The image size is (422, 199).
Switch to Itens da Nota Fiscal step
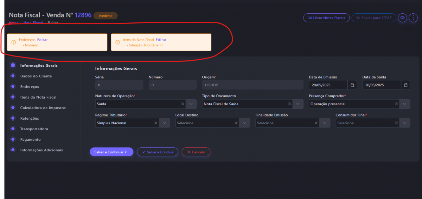(38, 97)
